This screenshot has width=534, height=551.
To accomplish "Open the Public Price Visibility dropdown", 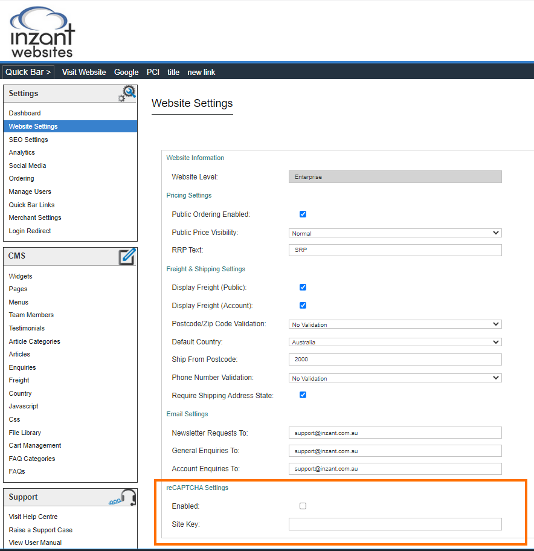I will pos(395,233).
